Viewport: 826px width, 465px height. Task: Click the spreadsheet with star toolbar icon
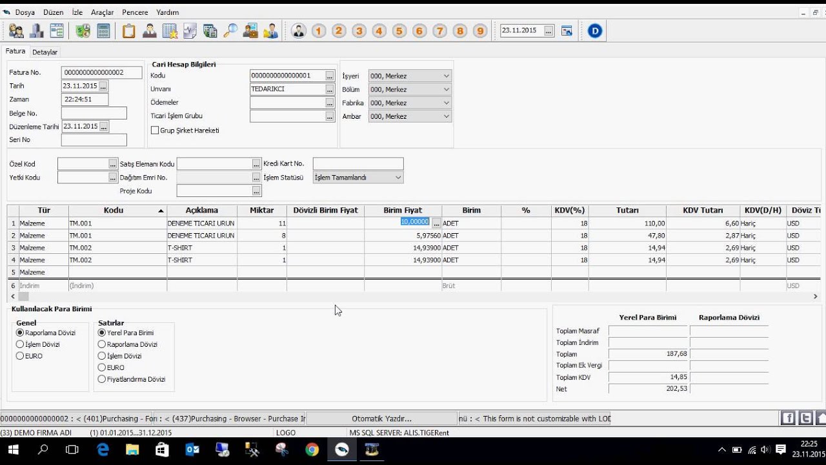170,30
